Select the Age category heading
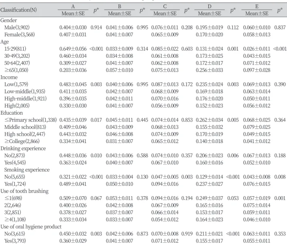Viewport: 287px width, 244px height. 4,42
